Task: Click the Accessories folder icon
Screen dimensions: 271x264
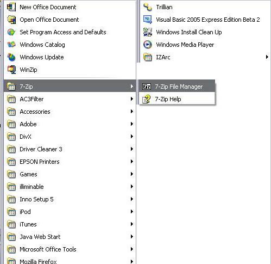Action: (11, 112)
